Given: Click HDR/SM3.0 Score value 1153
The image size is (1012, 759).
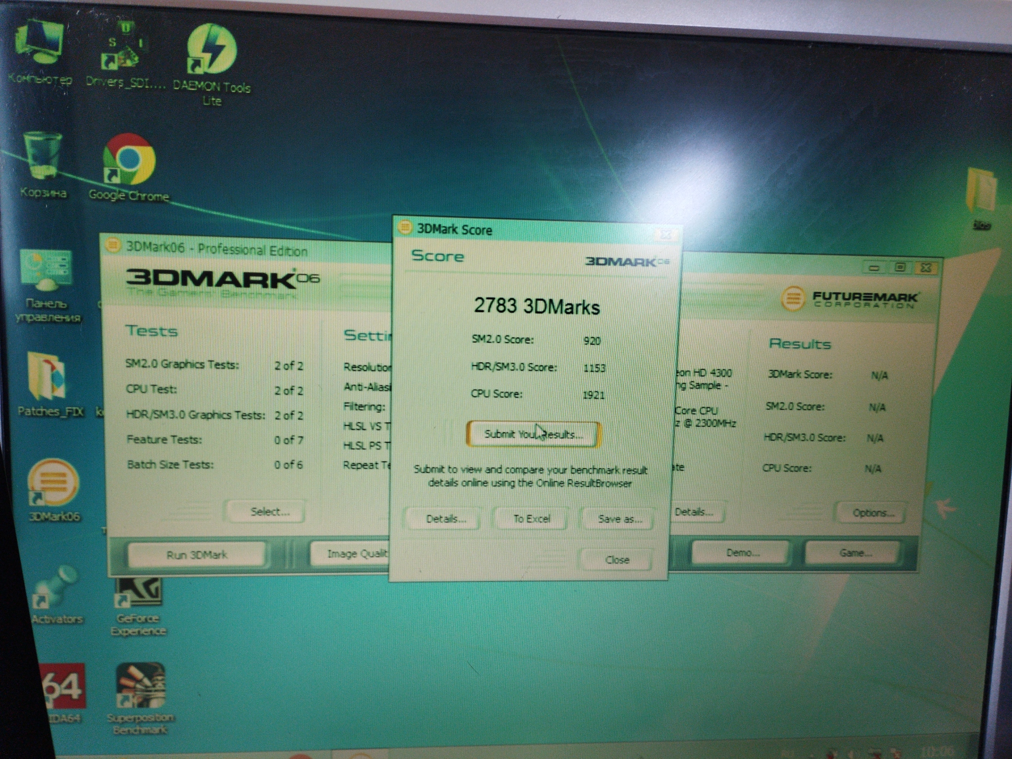Looking at the screenshot, I should (x=594, y=368).
